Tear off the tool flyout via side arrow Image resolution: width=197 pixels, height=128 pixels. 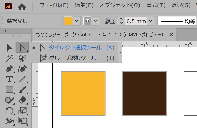click(120, 52)
